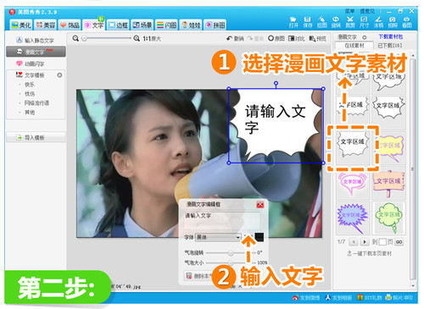Click the 下载素材包 link
The width and height of the screenshot is (424, 309).
pyautogui.click(x=391, y=36)
